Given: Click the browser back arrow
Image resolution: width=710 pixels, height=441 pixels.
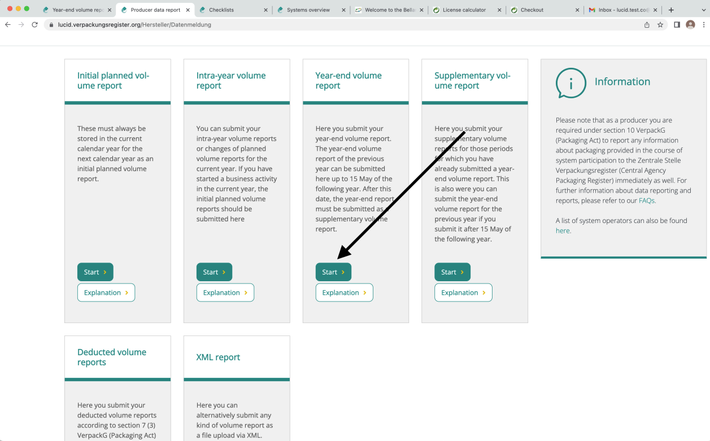Looking at the screenshot, I should coord(8,25).
